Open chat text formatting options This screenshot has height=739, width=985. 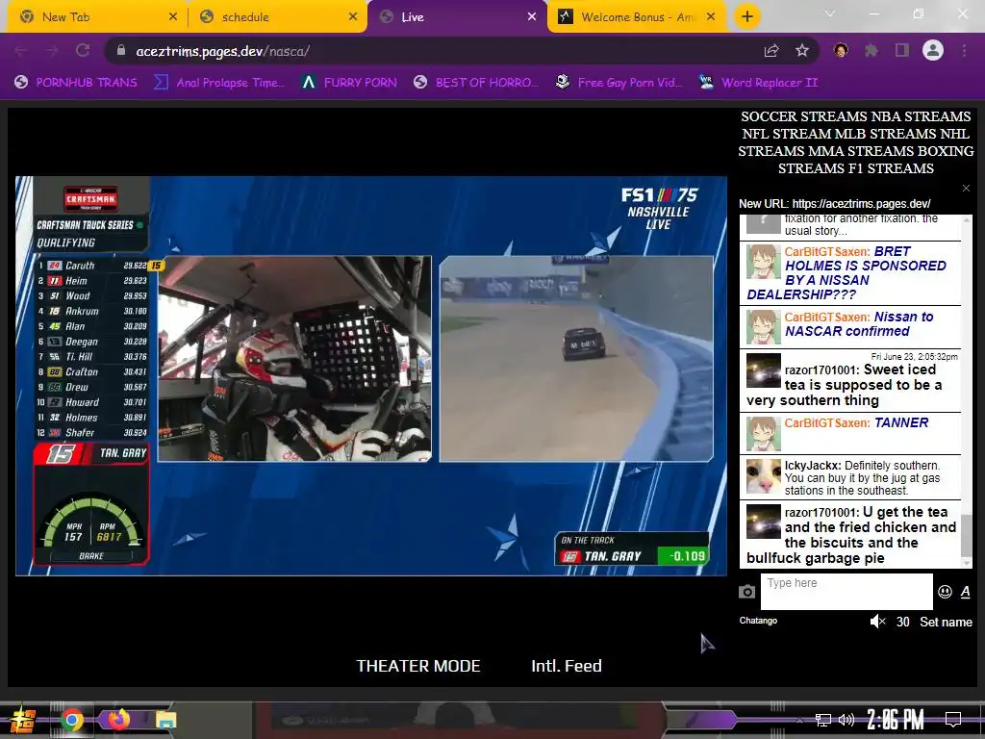pos(966,592)
